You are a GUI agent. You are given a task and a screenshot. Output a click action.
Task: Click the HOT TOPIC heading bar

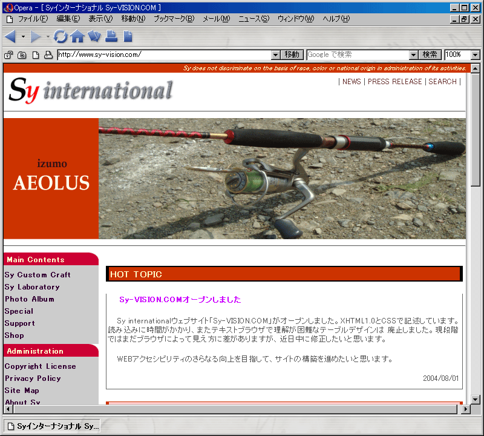[284, 274]
